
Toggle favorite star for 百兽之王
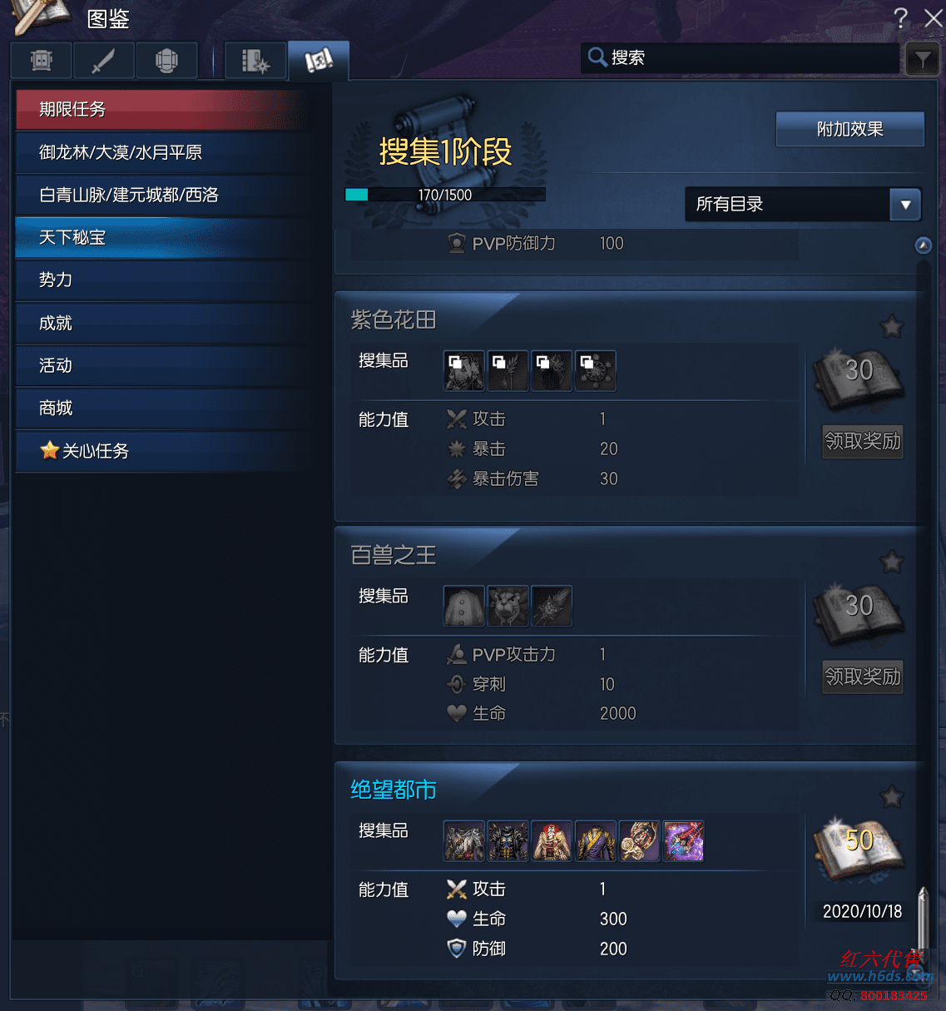coord(892,562)
